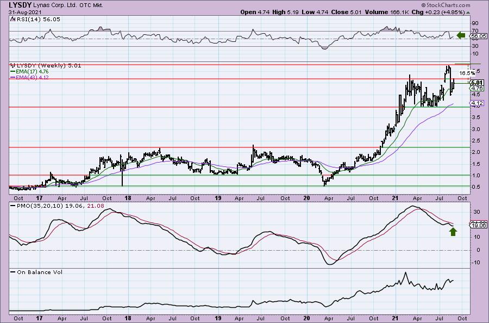
Task: Click the 1.5 level on the price axis
Action: pyautogui.click(x=476, y=164)
